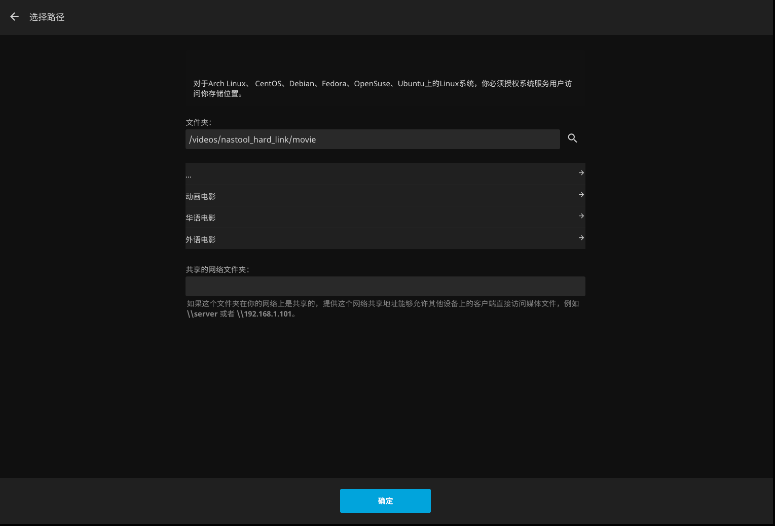This screenshot has height=526, width=775.
Task: Click the 选择路径 page title
Action: 47,17
